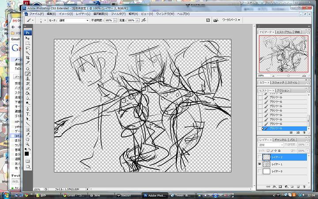Switch to the チャンネル tab
The width and height of the screenshot is (318, 199).
click(x=280, y=140)
